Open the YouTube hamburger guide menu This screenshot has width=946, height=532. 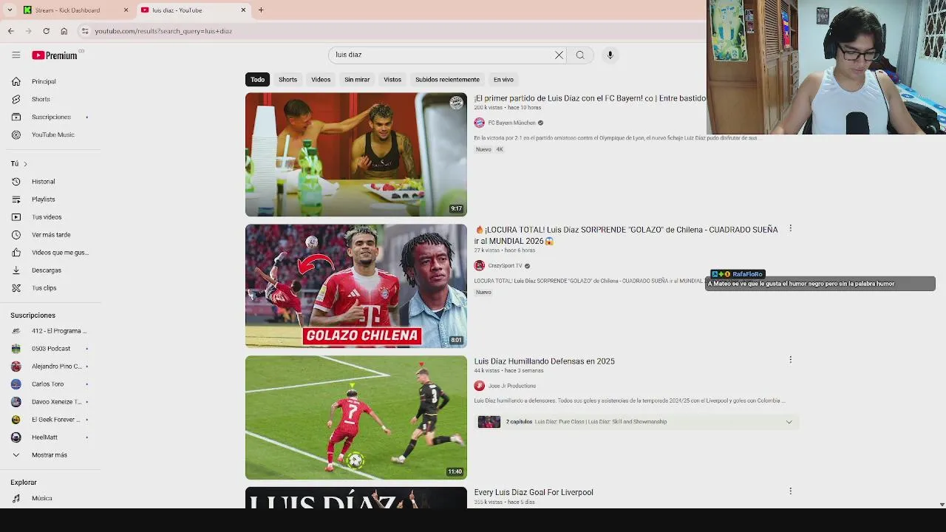tap(16, 55)
